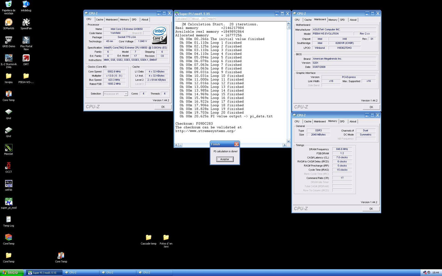
Task: Click the Intel Core 2 Extreme logo
Action: [x=160, y=35]
